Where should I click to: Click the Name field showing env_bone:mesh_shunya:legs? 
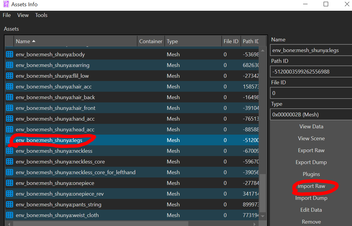(311, 50)
